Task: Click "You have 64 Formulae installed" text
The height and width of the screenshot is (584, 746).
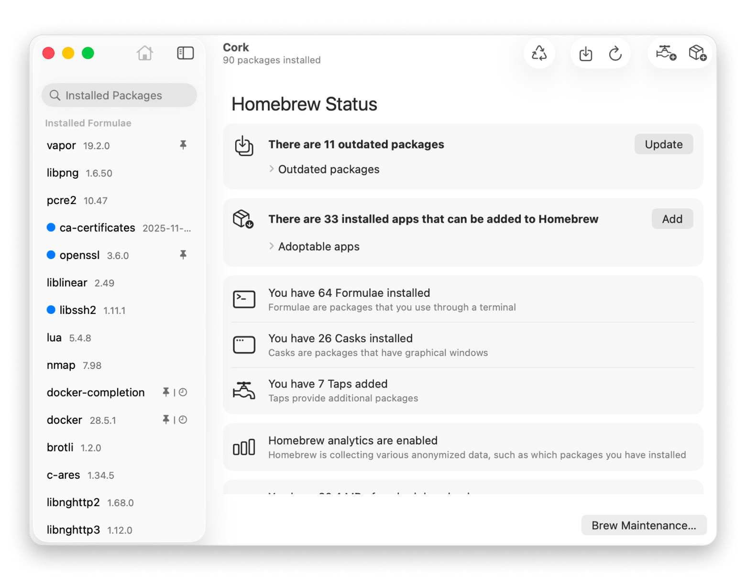Action: pyautogui.click(x=349, y=292)
